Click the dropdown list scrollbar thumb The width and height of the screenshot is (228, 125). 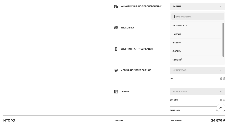(x=223, y=40)
